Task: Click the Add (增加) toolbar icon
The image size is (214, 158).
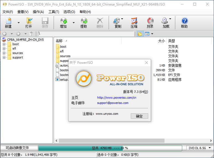Action: (x=64, y=21)
